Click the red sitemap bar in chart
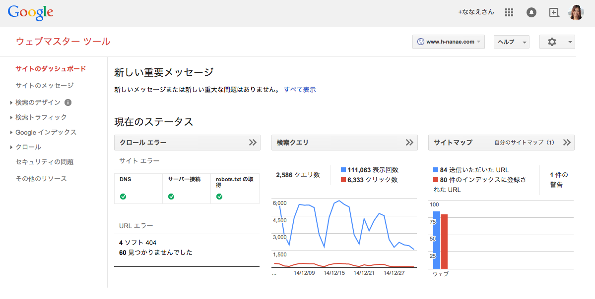Image resolution: width=595 pixels, height=299 pixels. 444,242
